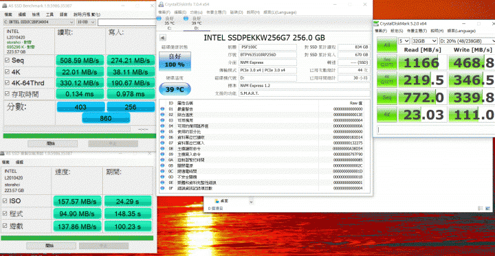Open the (Language) menu in CrystalDiskMark
This screenshot has width=495, height=256.
click(461, 31)
